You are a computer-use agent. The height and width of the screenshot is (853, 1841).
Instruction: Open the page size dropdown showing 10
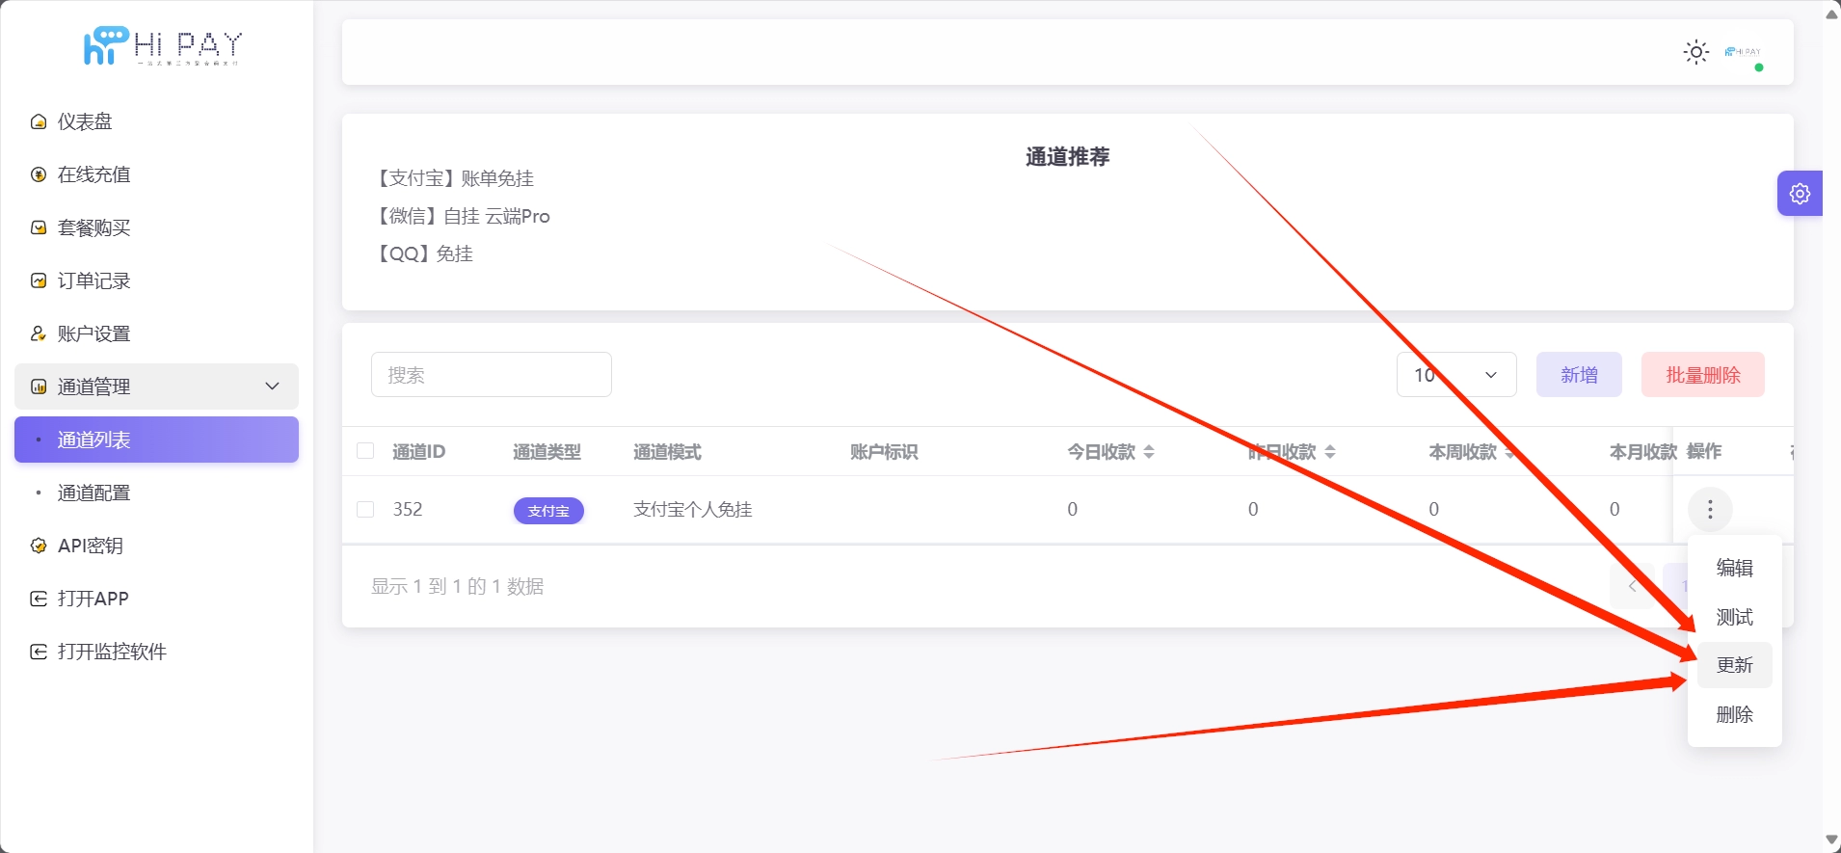[1456, 374]
